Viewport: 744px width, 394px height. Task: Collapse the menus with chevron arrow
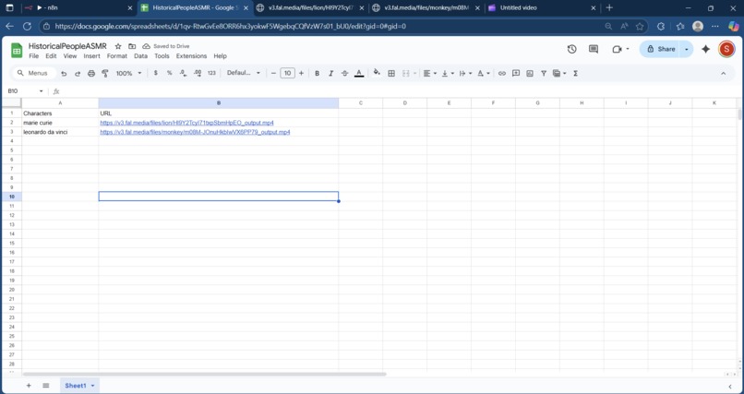(723, 74)
